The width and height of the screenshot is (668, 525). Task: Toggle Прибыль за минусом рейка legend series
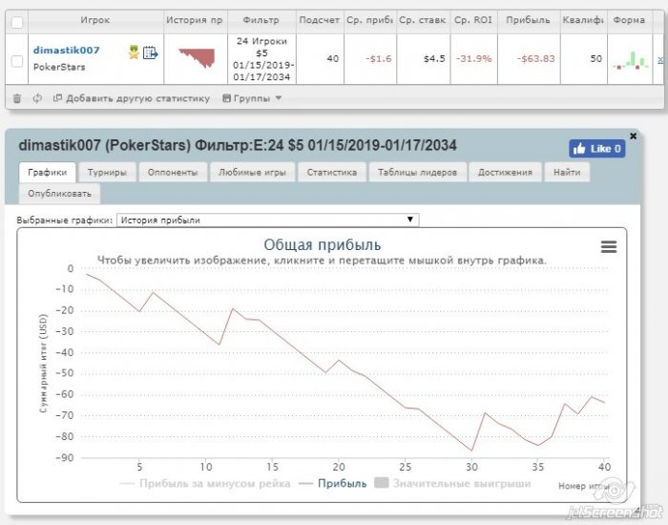[x=205, y=483]
